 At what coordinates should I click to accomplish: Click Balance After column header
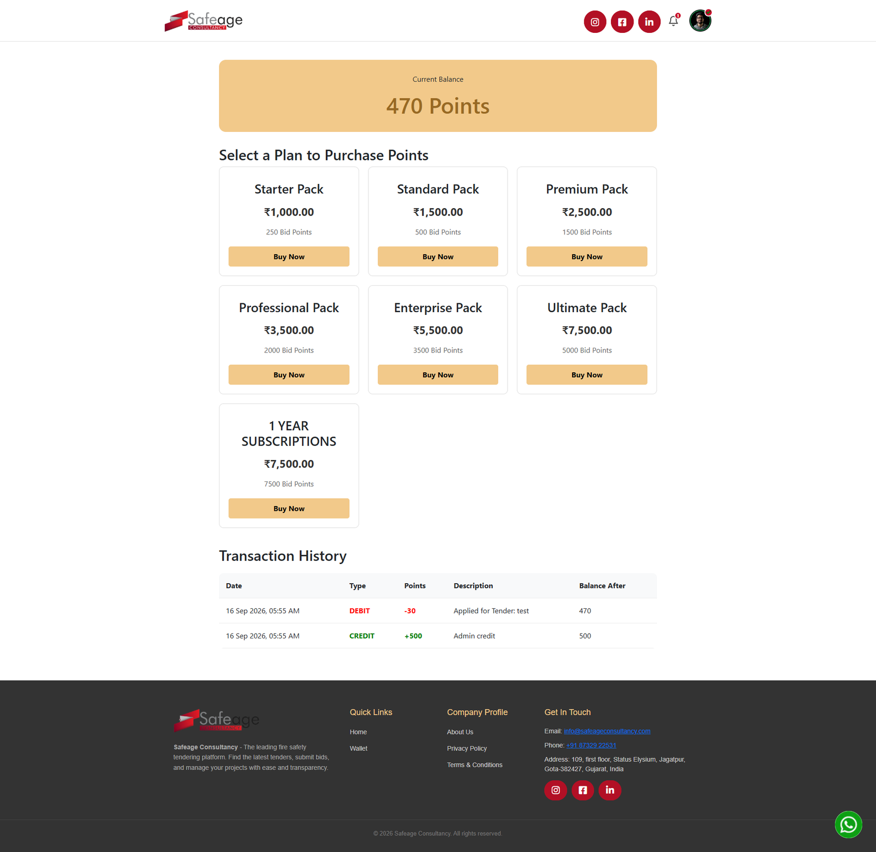point(602,586)
